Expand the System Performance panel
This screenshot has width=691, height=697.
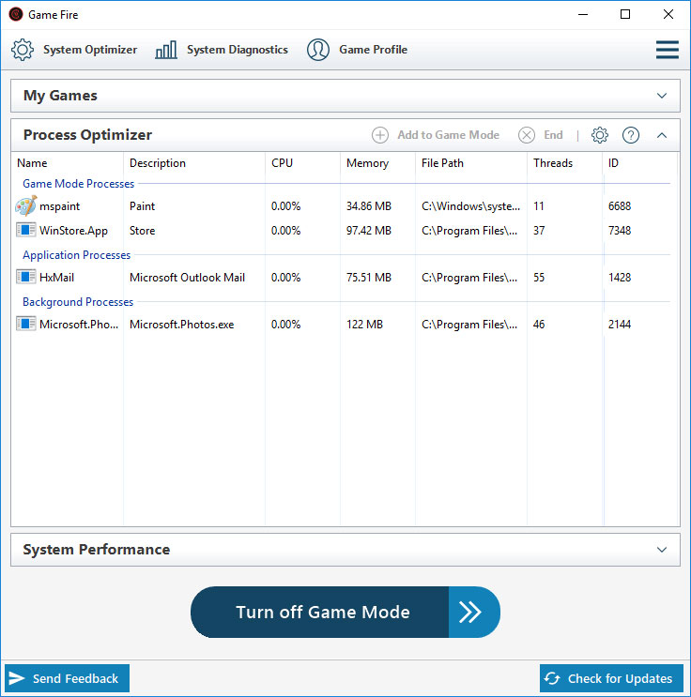pyautogui.click(x=662, y=550)
